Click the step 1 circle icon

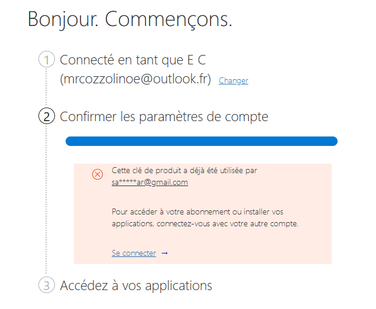point(46,60)
